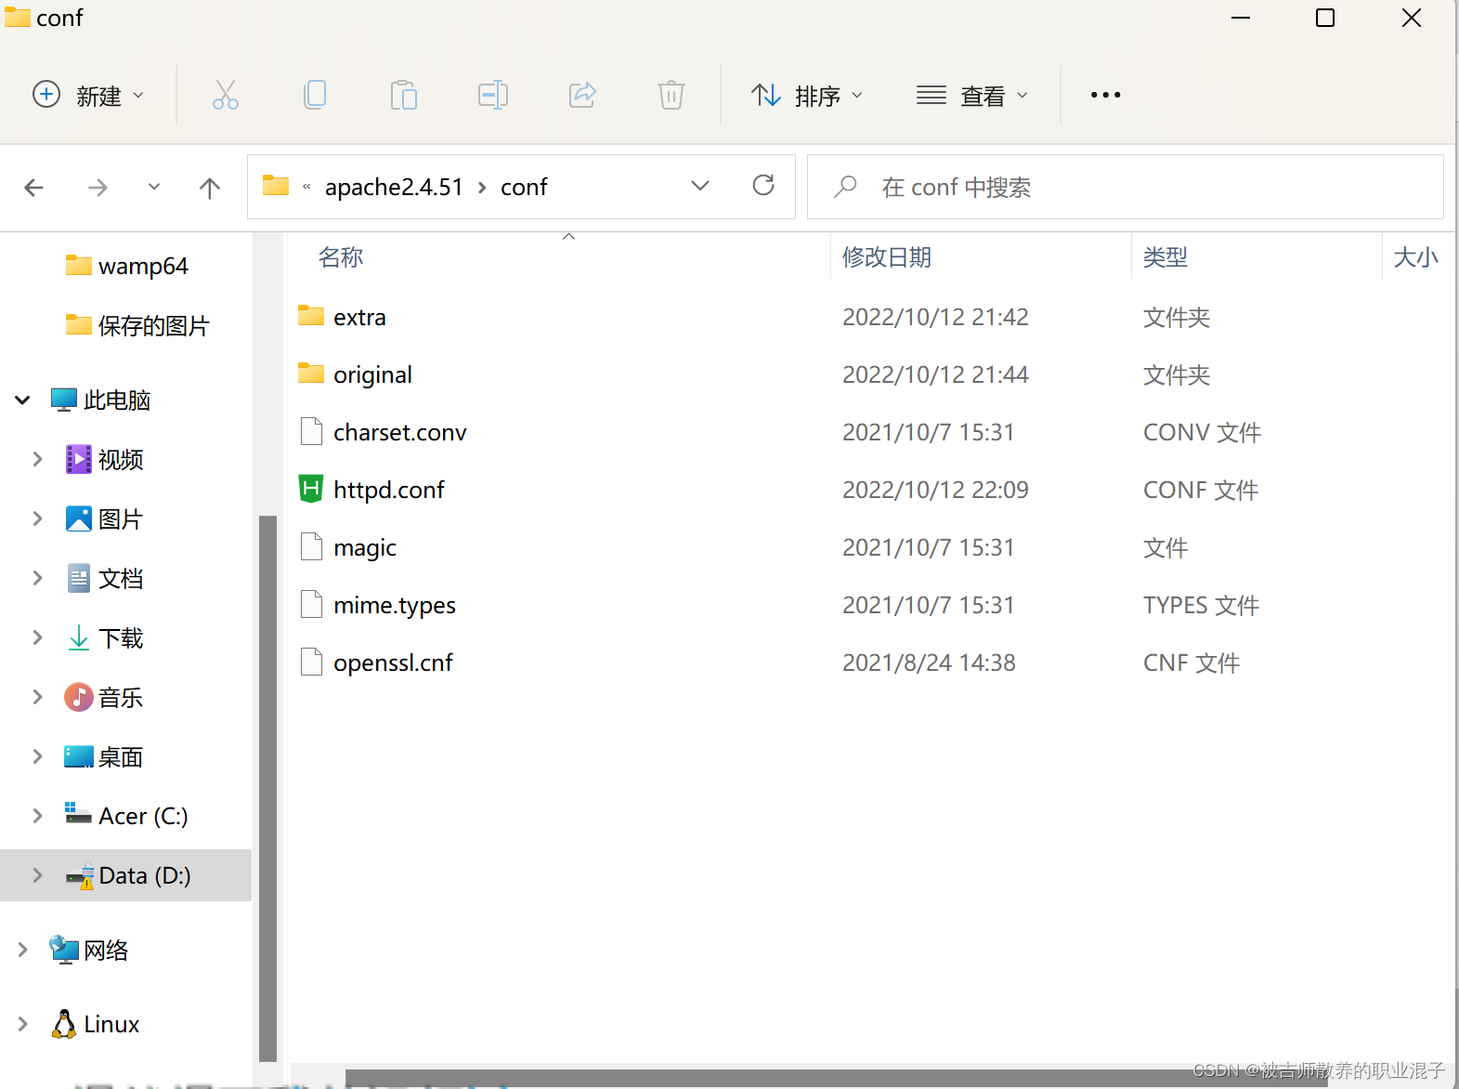Expand the Network (网络) node
The image size is (1459, 1089).
coord(22,950)
